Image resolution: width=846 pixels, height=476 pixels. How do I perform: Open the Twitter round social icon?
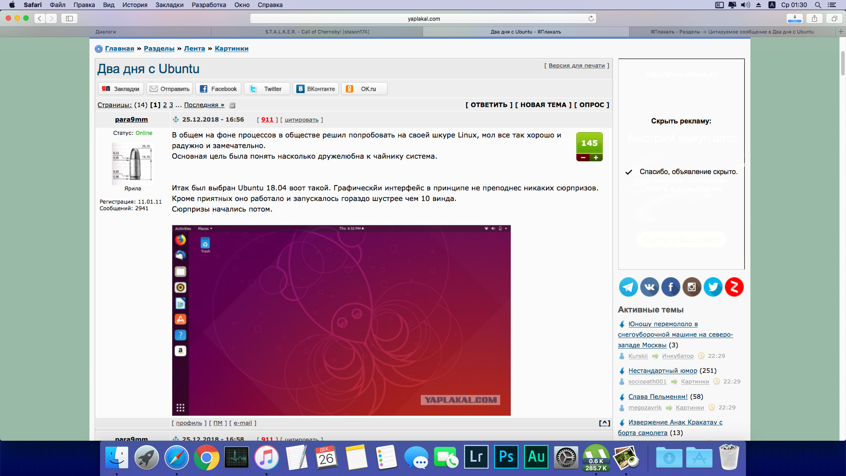pos(713,287)
